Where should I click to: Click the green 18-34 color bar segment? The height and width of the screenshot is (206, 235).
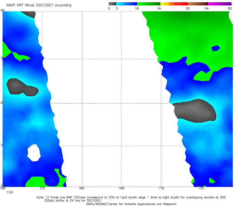pyautogui.click(x=149, y=4)
